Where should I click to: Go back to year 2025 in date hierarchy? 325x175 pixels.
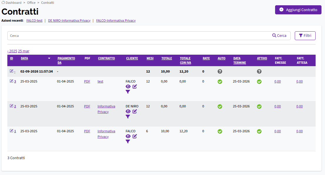[x=12, y=51]
